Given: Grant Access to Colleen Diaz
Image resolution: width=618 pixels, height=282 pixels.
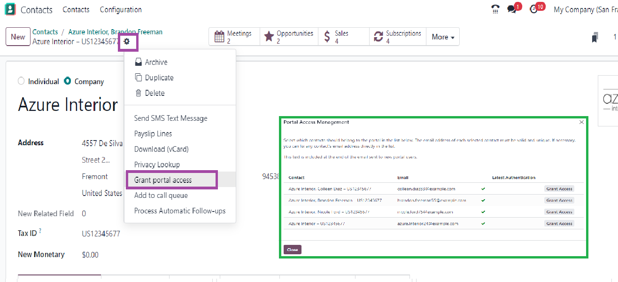Looking at the screenshot, I should pos(559,189).
